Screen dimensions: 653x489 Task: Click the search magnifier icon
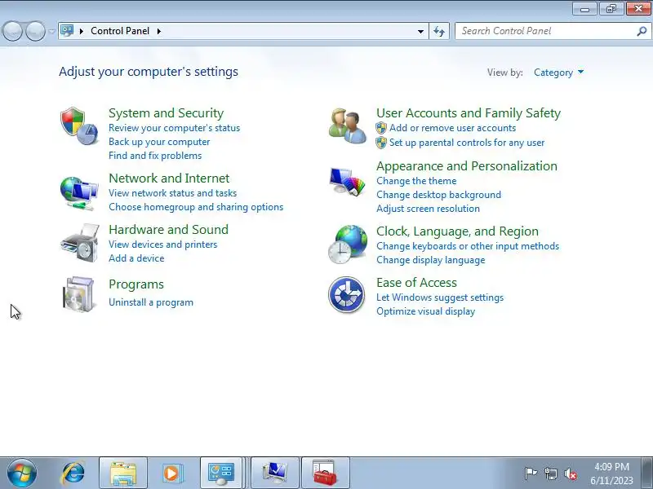[x=642, y=31]
